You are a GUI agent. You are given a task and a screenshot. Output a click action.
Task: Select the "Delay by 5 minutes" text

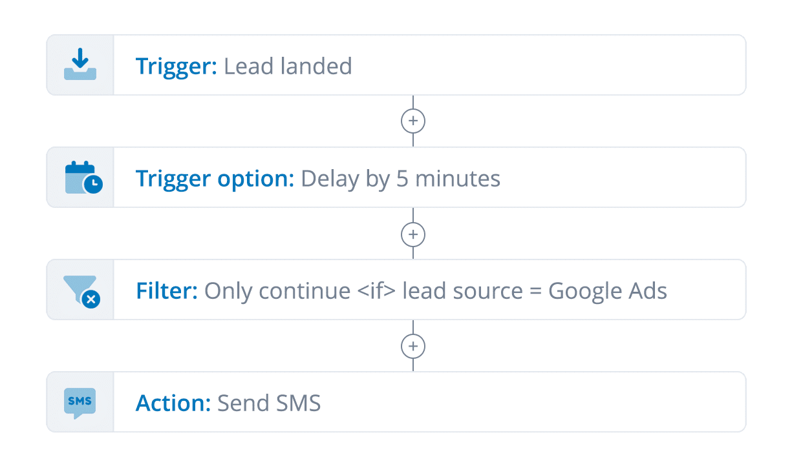pos(401,178)
